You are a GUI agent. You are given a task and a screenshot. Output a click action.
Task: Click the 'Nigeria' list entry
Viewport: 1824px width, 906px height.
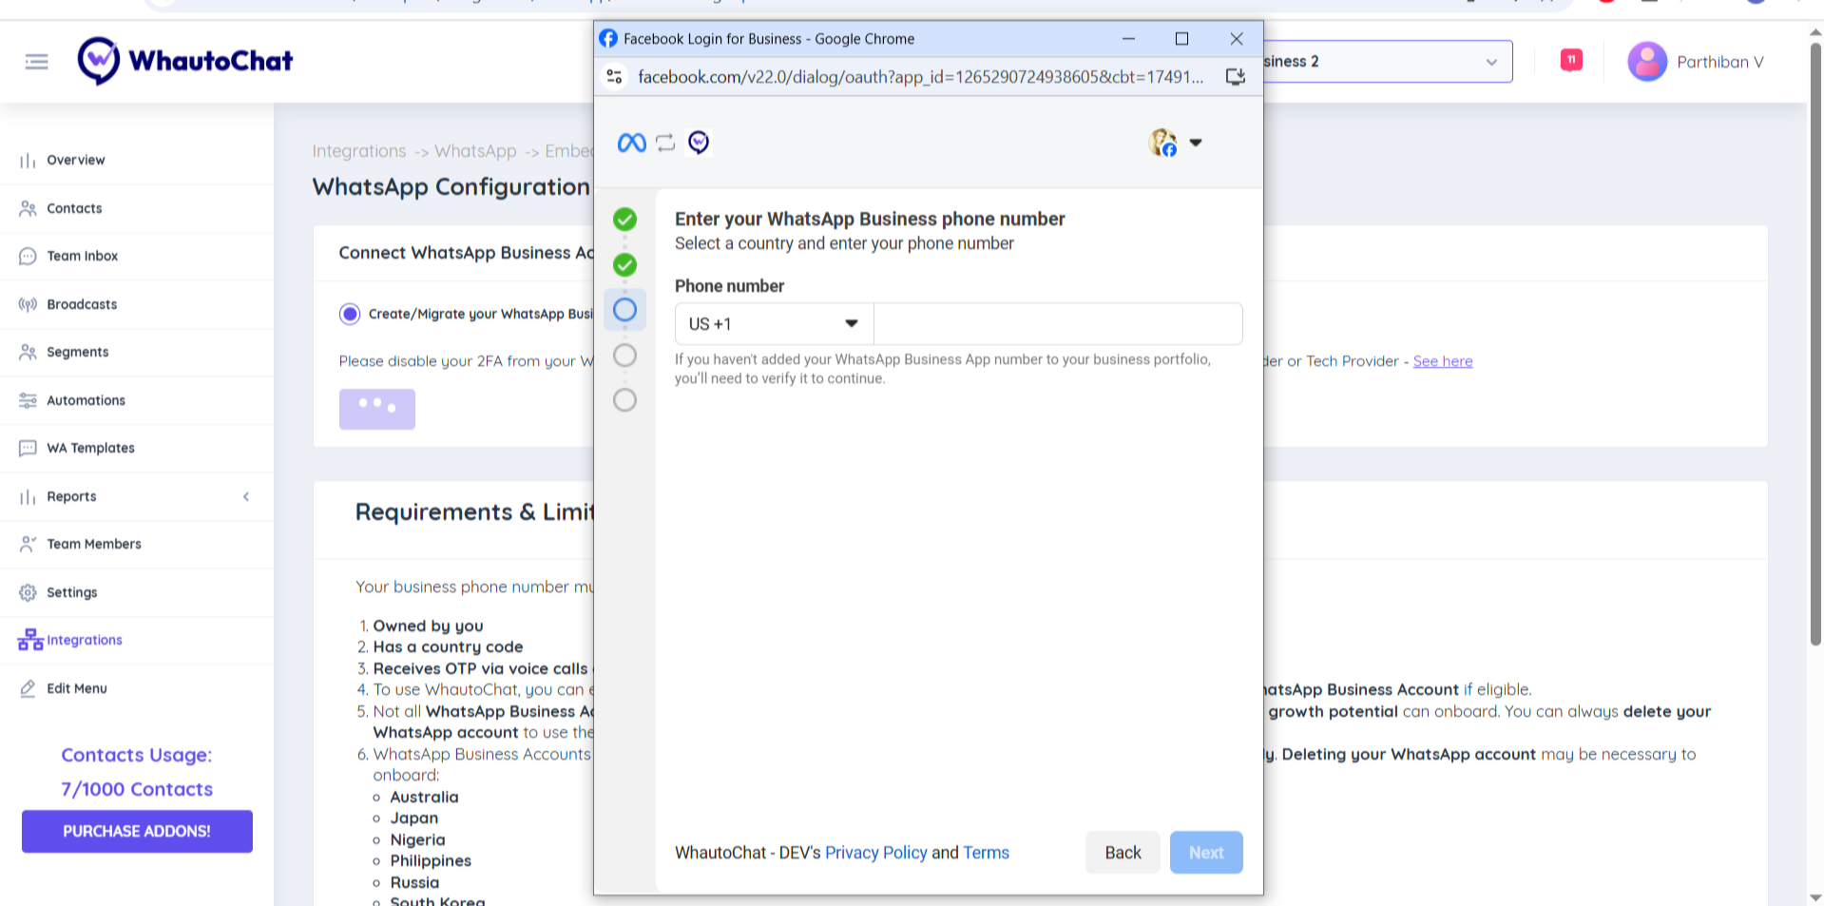point(417,839)
